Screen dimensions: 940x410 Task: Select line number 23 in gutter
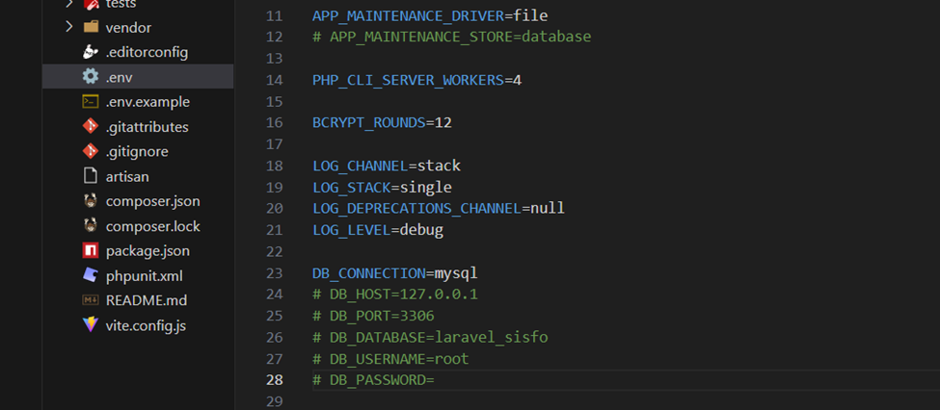pyautogui.click(x=274, y=273)
